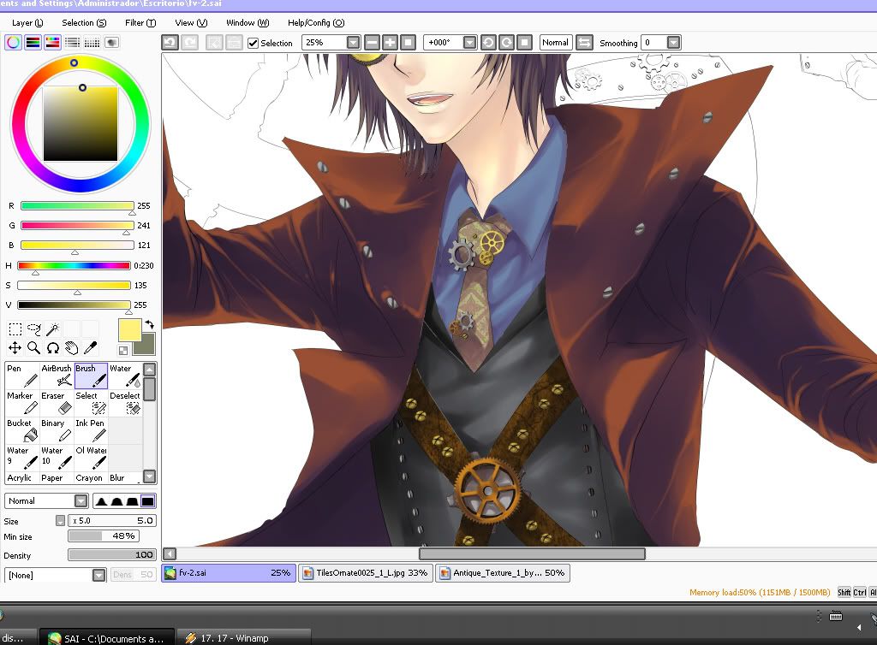Select the hand pan tool
The image size is (877, 645).
[72, 347]
